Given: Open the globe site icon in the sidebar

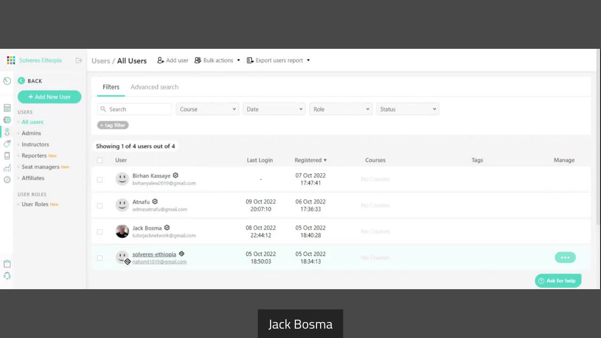Looking at the screenshot, I should click(7, 120).
